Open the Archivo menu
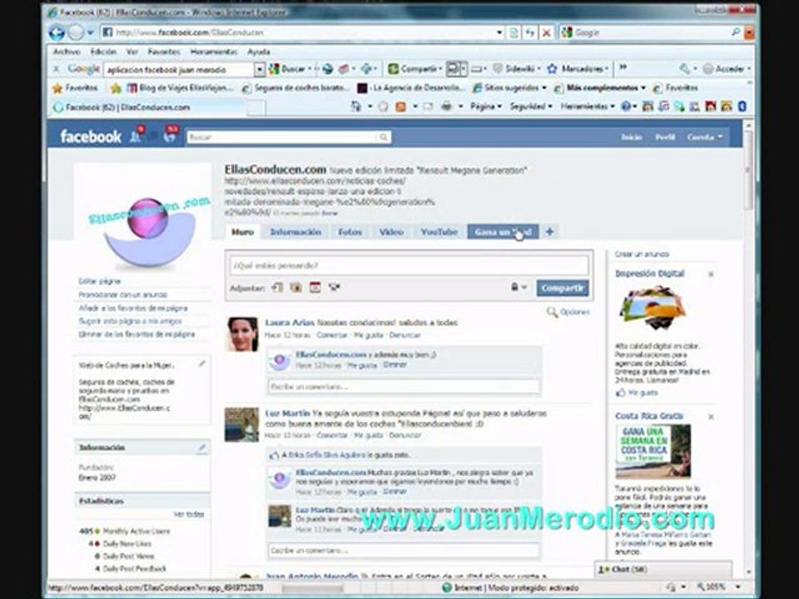The width and height of the screenshot is (799, 599). coord(67,52)
